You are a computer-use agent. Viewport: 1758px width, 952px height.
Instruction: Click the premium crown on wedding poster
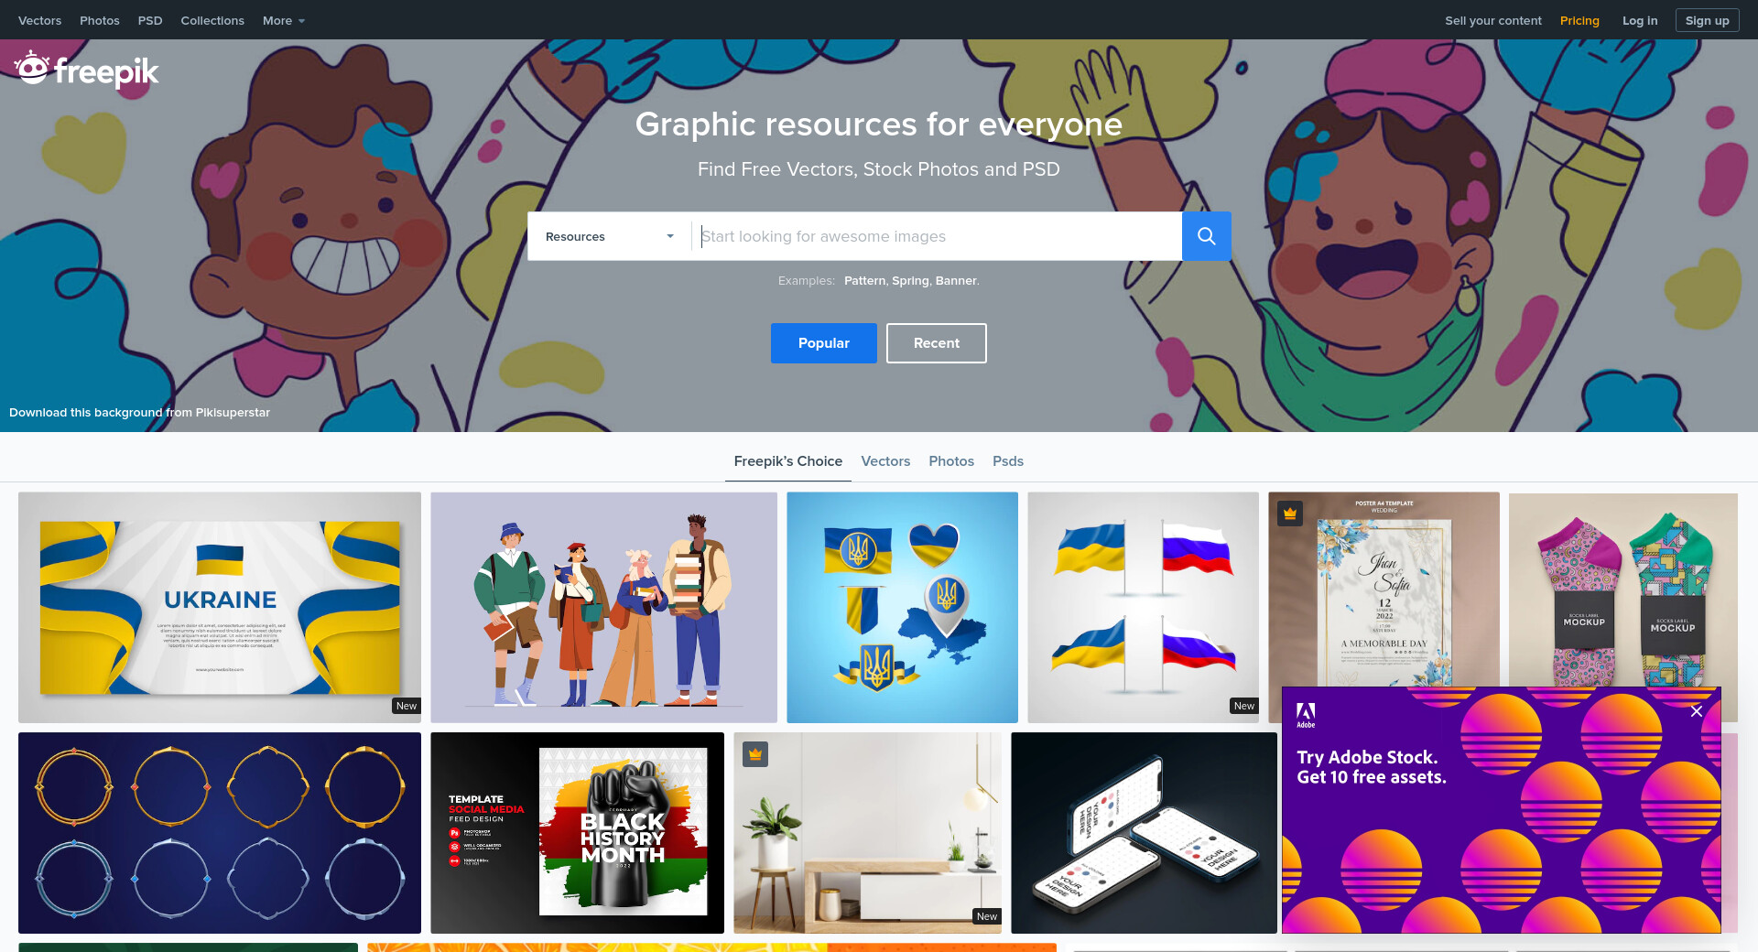coord(1290,514)
